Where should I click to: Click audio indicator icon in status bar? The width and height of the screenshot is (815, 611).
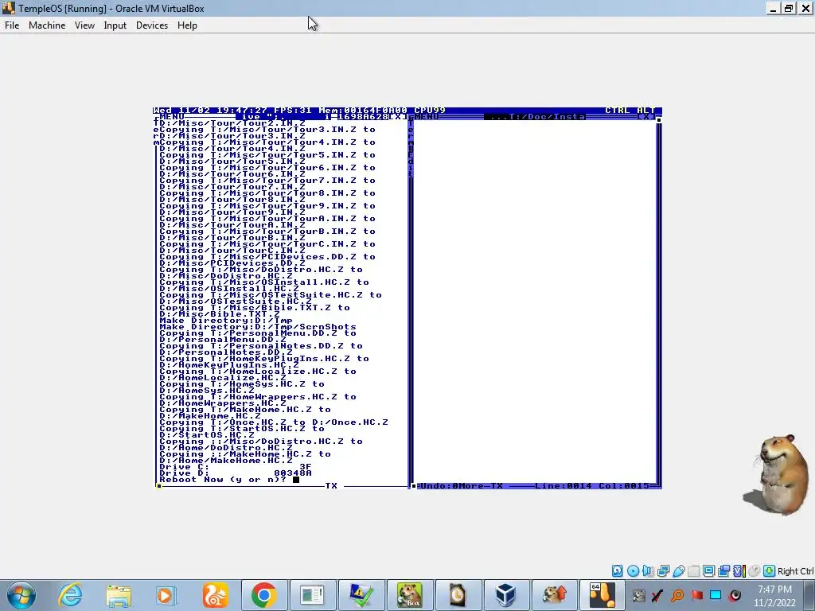point(648,571)
